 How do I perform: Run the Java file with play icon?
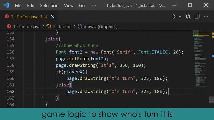point(174,17)
